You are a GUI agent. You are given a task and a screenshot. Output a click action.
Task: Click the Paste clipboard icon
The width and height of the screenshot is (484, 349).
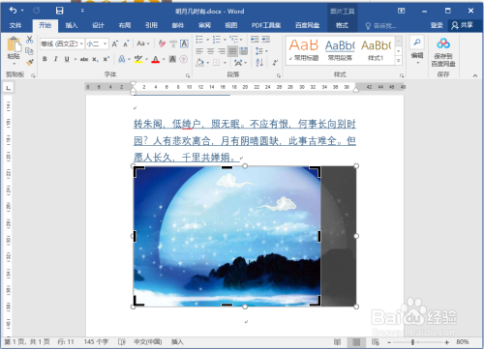14,44
